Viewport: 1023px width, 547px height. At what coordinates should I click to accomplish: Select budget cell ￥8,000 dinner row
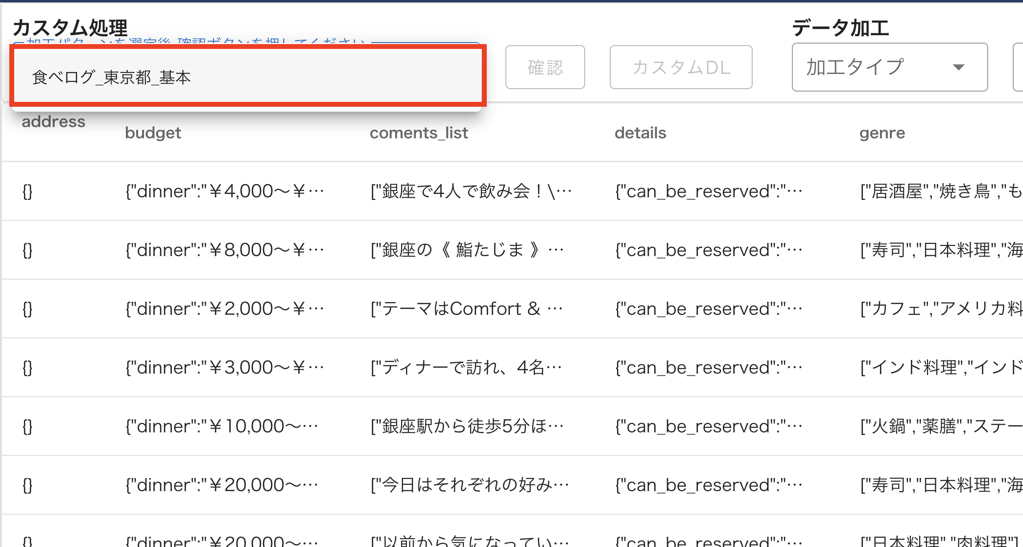coord(224,250)
